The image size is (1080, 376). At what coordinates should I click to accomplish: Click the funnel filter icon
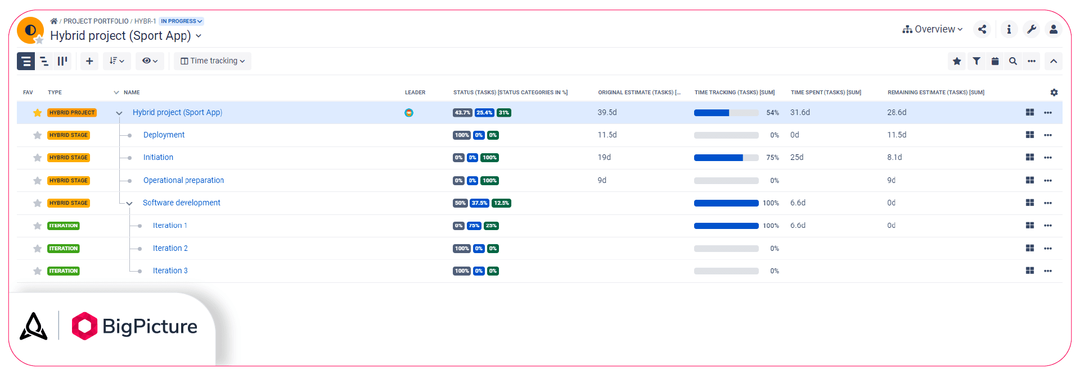(x=976, y=61)
